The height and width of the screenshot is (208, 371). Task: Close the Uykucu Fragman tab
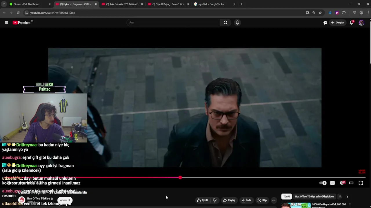[x=96, y=4]
